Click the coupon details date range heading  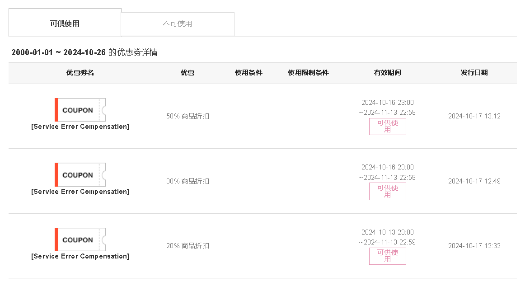click(84, 52)
